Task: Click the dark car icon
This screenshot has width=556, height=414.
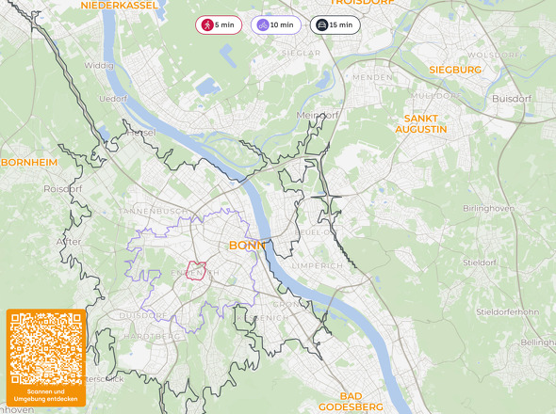Action: click(321, 25)
